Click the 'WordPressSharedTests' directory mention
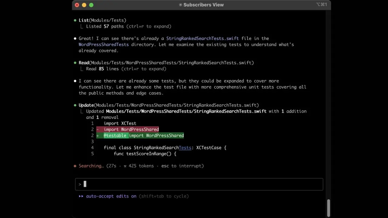Image resolution: width=388 pixels, height=218 pixels. click(x=104, y=45)
